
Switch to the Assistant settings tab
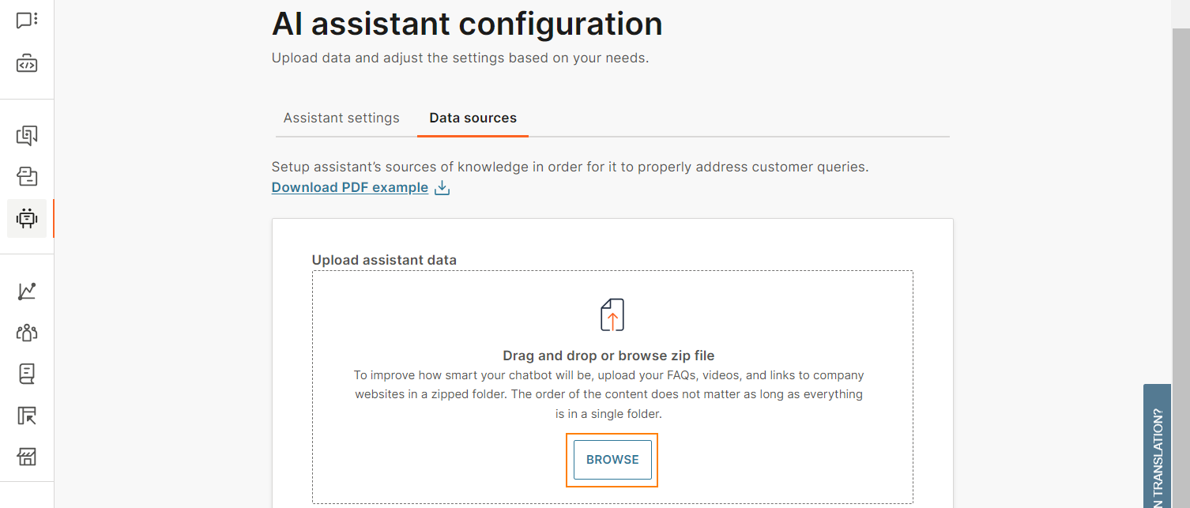coord(341,118)
